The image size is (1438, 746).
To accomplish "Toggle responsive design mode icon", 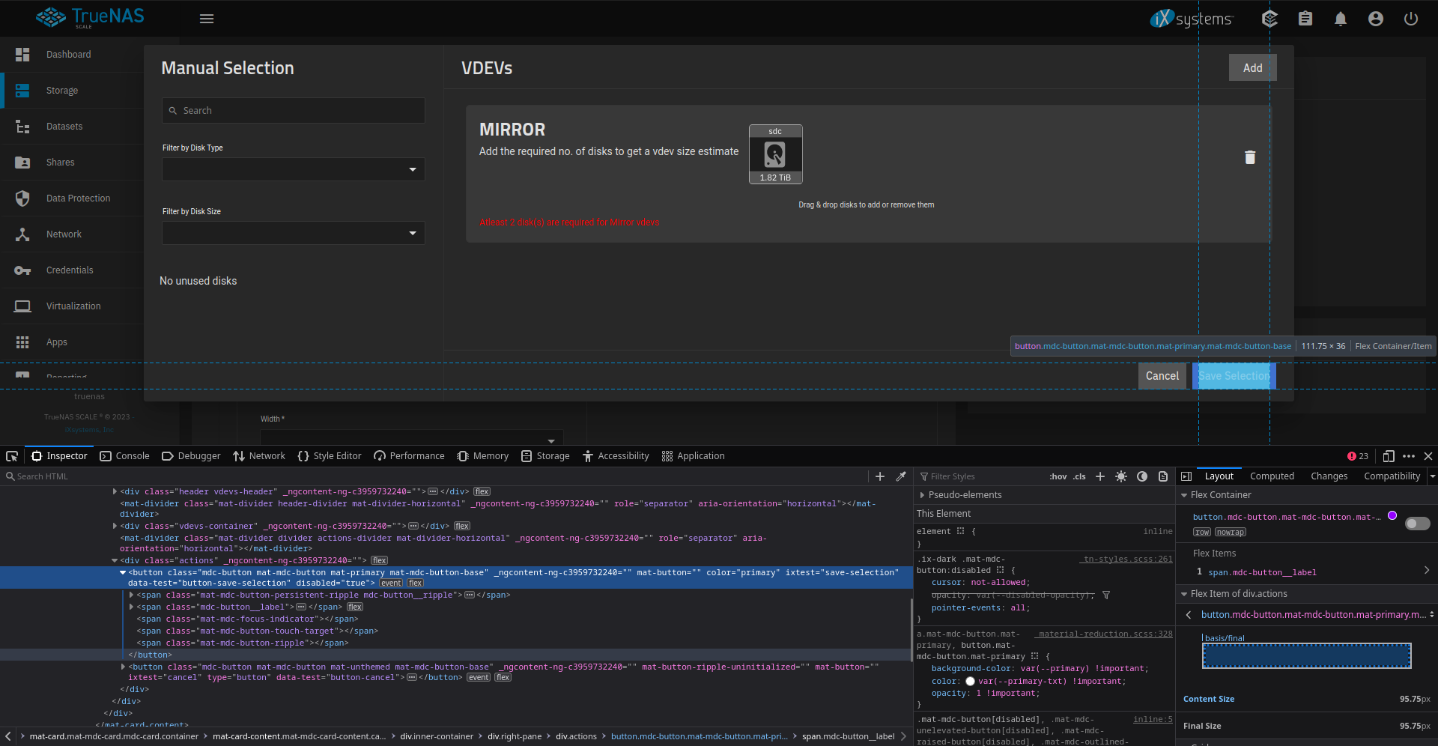I will point(1389,456).
